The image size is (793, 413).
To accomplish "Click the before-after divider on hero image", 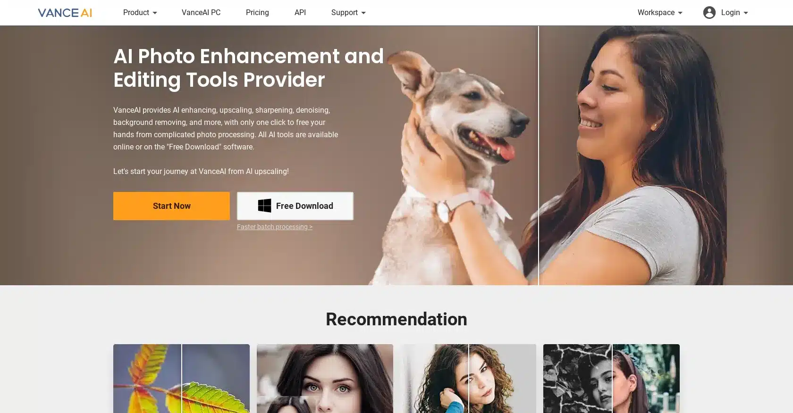I will pyautogui.click(x=539, y=156).
